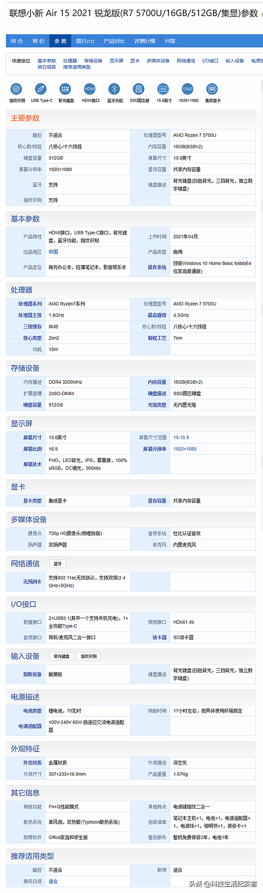Click the 深空灰 appearance description value
This screenshot has height=893, width=263.
coord(180,763)
